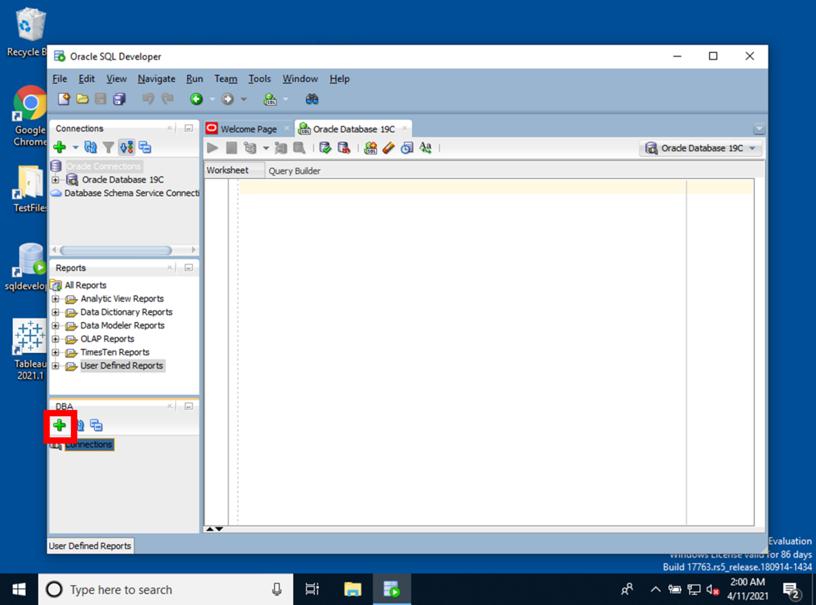The image size is (816, 605).
Task: Click the Explain Plan icon in worksheet toolbar
Action: 250,147
